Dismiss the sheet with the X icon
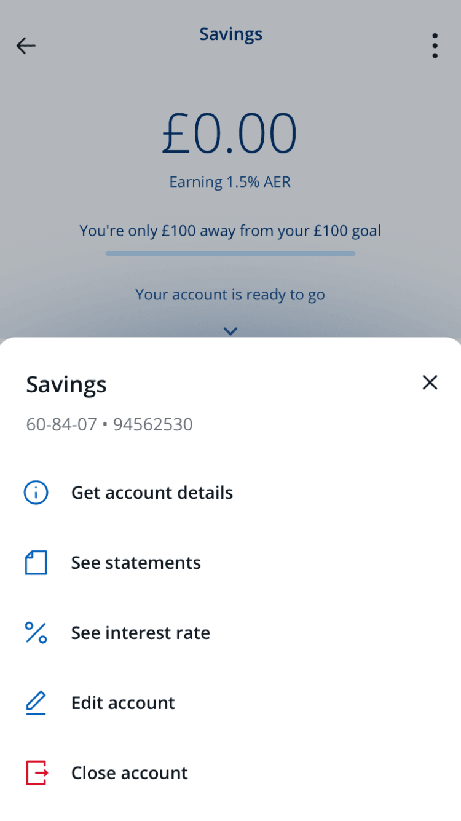 pos(430,383)
